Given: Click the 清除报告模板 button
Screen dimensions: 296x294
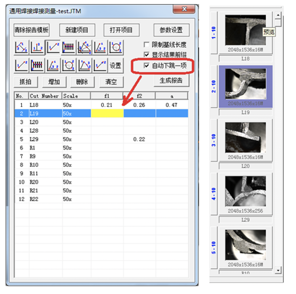Looking at the screenshot, I should [x=32, y=30].
